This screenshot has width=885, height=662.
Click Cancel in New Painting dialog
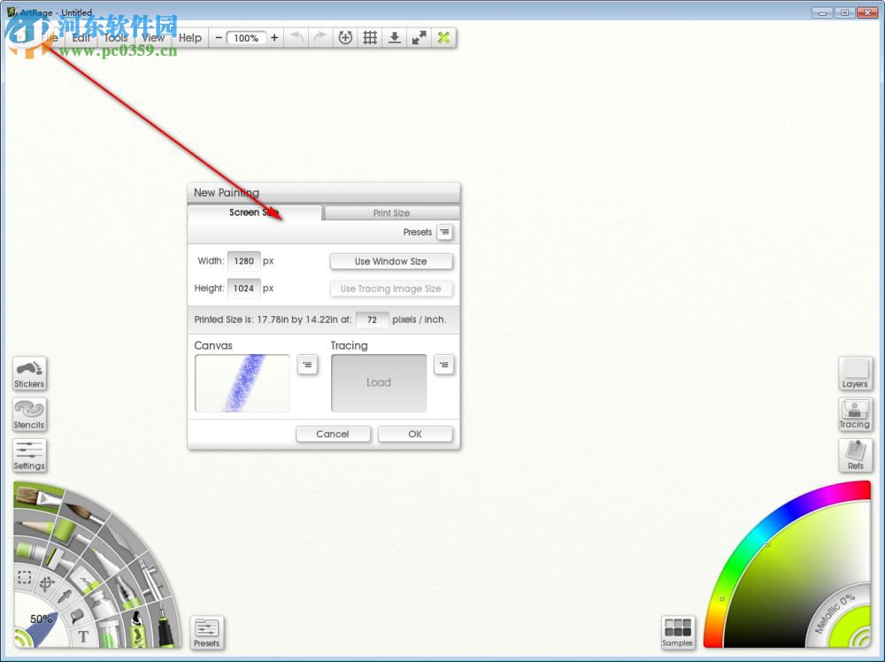[333, 434]
